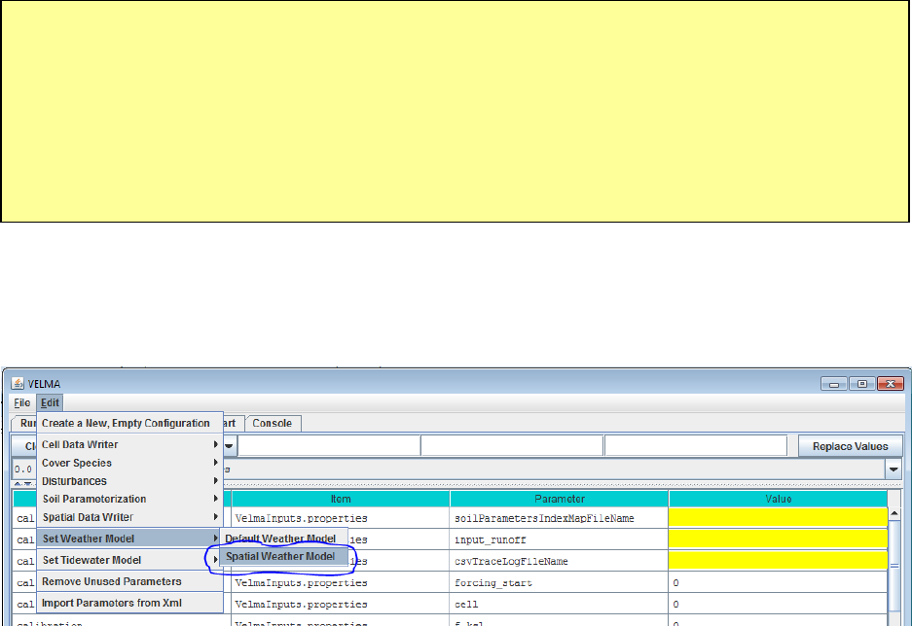Screen dimensions: 912x626
Task: Select Set Weather Model menu entry
Action: tap(129, 539)
